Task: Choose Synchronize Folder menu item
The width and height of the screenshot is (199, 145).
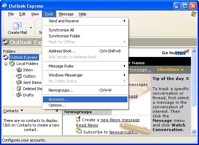Action: tap(85, 36)
